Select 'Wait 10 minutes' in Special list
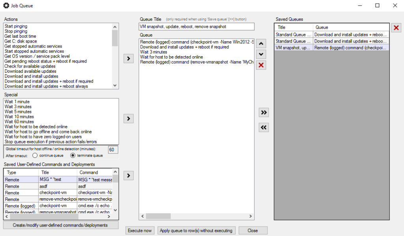Image resolution: width=404 pixels, height=236 pixels. tap(19, 117)
